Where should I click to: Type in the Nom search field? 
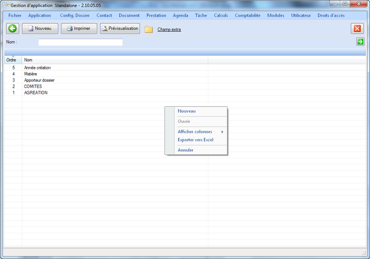[x=81, y=42]
